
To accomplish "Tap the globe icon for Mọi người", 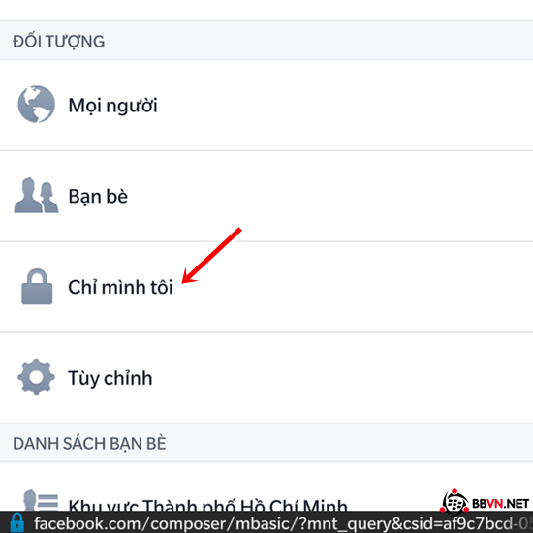I will [37, 104].
